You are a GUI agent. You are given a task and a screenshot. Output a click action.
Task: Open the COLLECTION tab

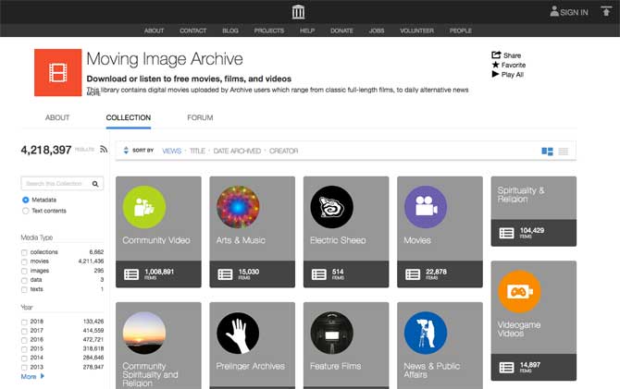129,117
